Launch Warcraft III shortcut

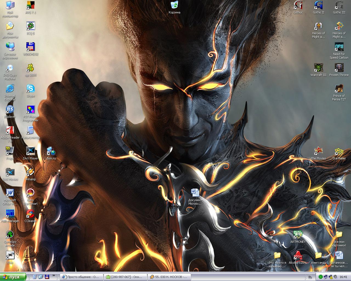click(x=318, y=70)
